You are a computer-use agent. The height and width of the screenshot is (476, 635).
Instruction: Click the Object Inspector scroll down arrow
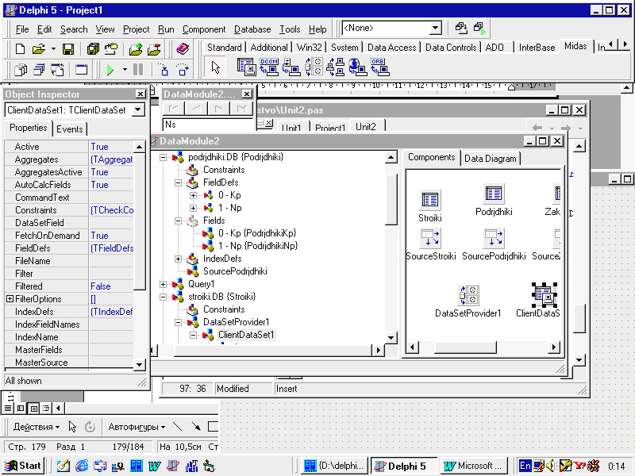coord(140,364)
